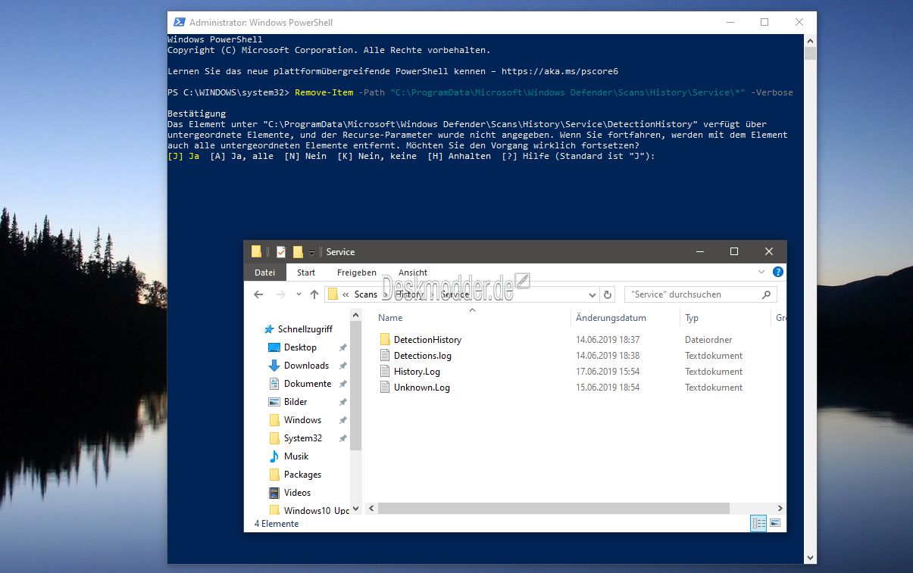Select the DetectionHistory folder
Screen dimensions: 913x573
click(x=427, y=340)
